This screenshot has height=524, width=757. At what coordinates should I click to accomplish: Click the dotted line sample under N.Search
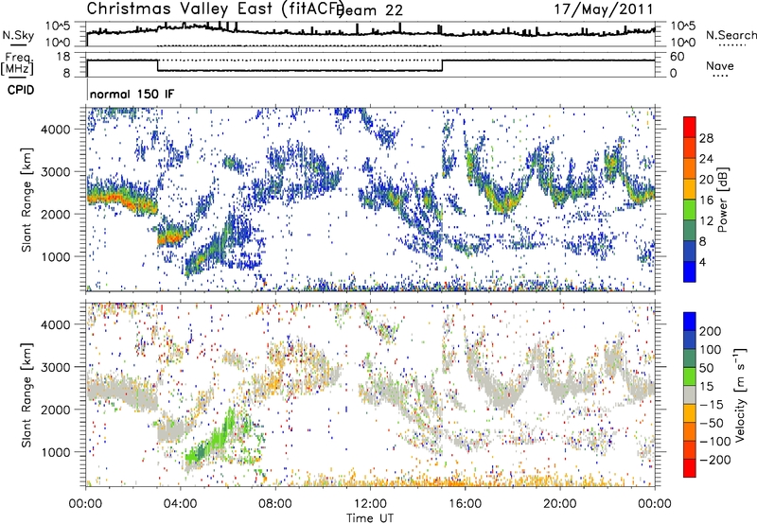pos(731,44)
